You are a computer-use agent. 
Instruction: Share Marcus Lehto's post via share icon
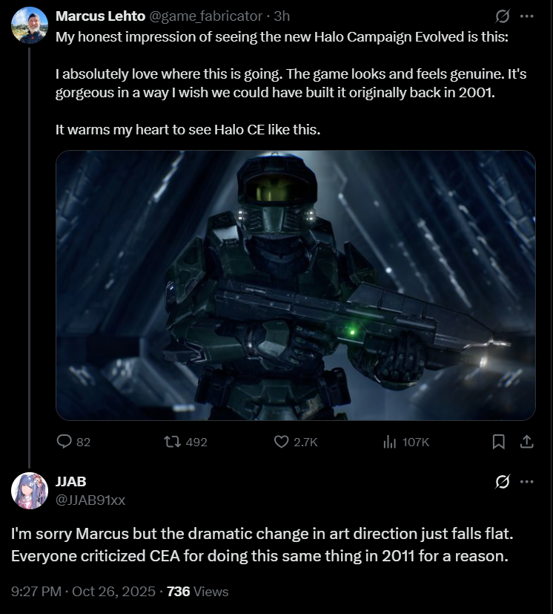click(527, 442)
